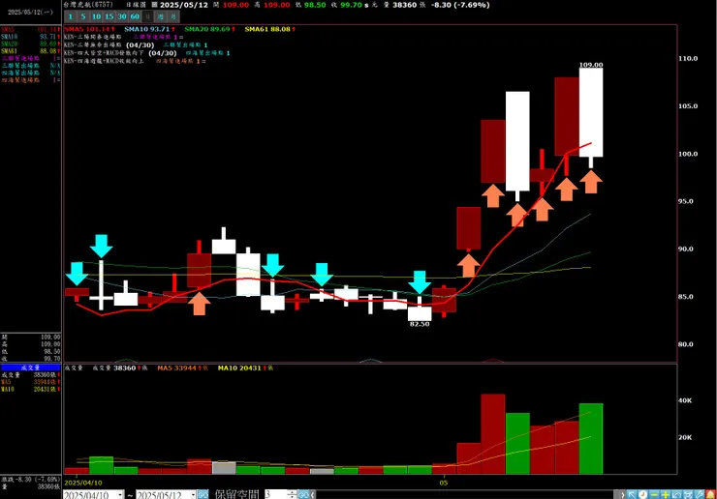The image size is (717, 499).
Task: Click the GO button after 保留空間 field
Action: pos(302,494)
